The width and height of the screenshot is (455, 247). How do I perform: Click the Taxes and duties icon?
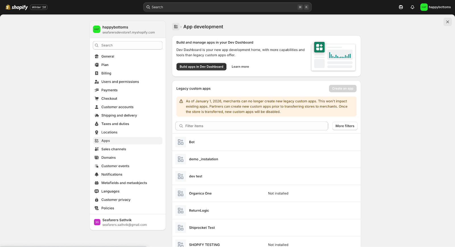[x=97, y=124]
